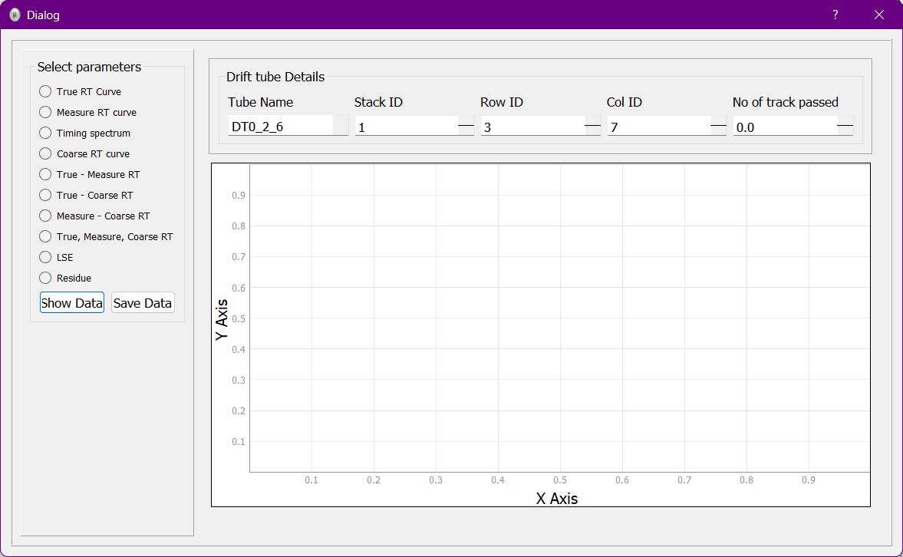Click the dialog help question mark

(835, 15)
